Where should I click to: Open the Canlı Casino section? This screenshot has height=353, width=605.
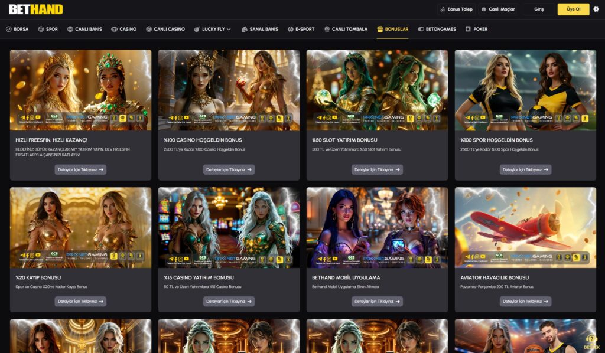point(165,29)
